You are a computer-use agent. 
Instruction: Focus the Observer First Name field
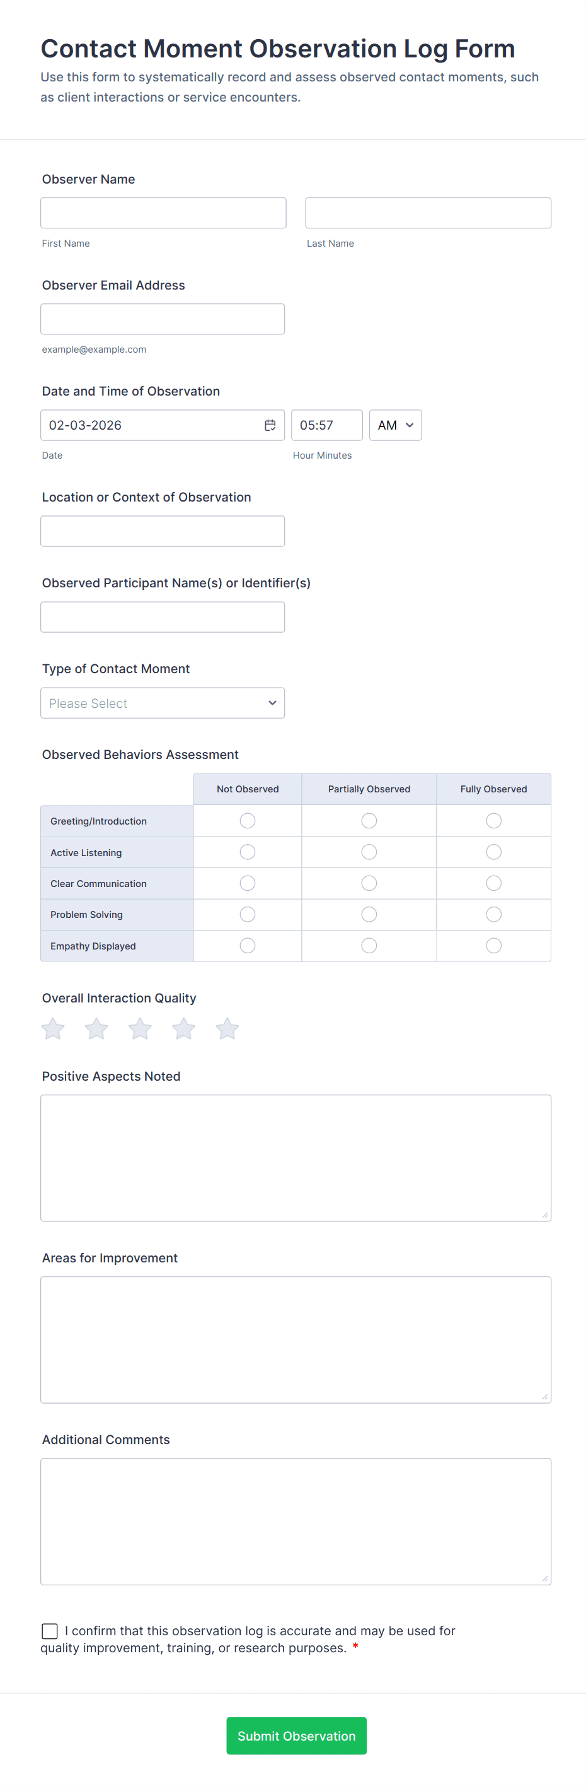click(163, 213)
